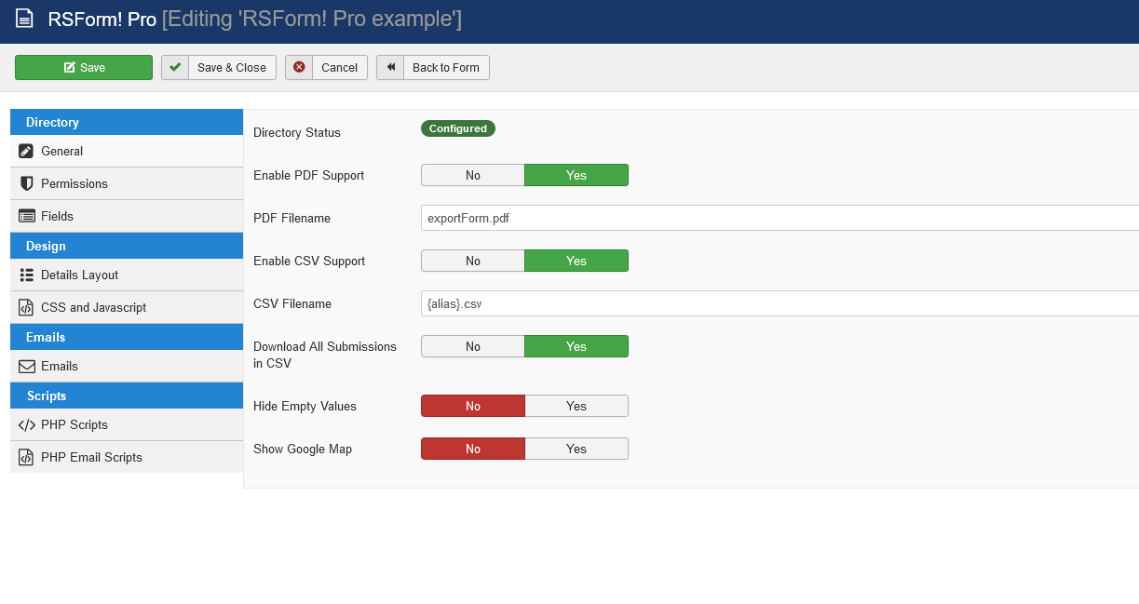Open CSS and Javascript tab
The width and height of the screenshot is (1139, 604).
click(127, 307)
